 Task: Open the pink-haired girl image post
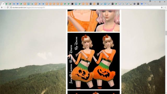[94, 21]
